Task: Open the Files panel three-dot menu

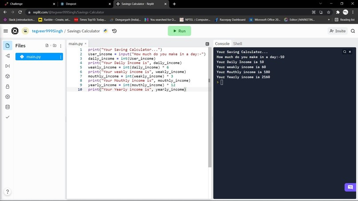Action: tap(61, 46)
